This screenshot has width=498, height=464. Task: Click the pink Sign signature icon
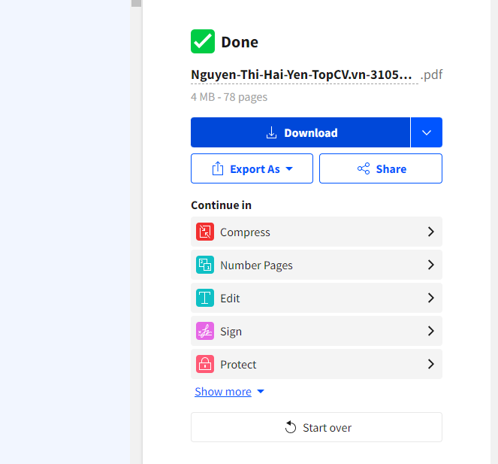(205, 331)
